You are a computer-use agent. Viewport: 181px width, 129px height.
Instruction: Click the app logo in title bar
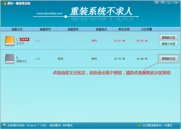(x=4, y=3)
